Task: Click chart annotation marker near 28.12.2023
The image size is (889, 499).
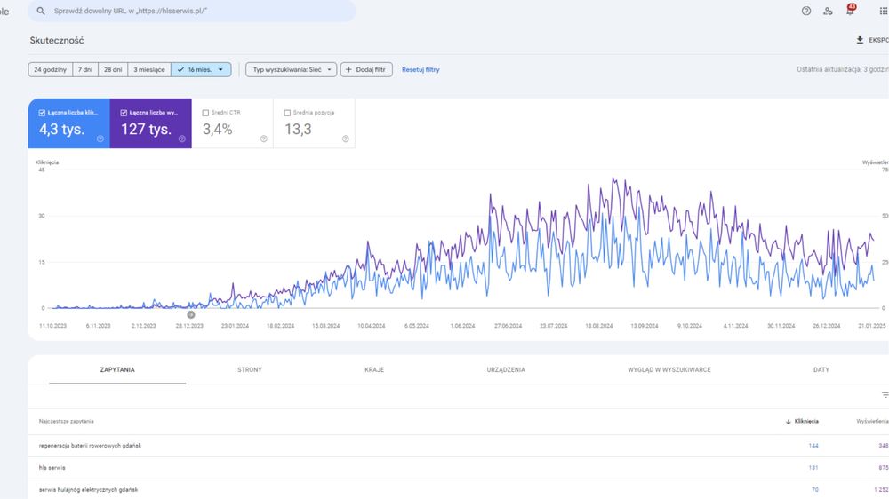Action: (191, 314)
